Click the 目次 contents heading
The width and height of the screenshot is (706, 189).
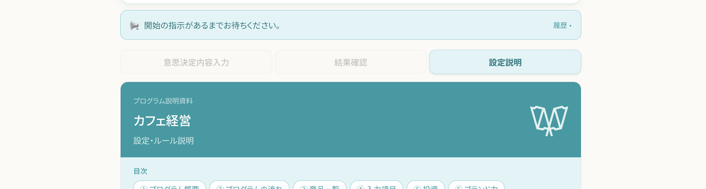point(140,171)
